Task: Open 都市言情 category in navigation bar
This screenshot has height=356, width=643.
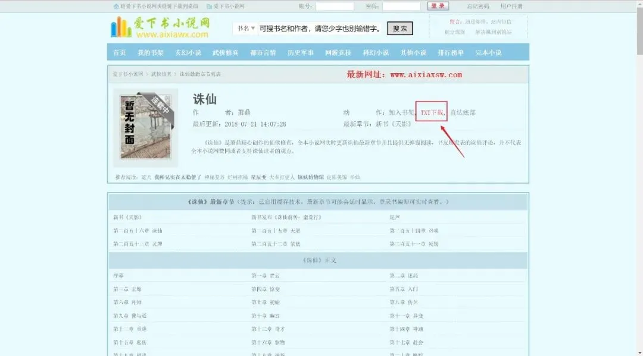Action: (x=263, y=53)
